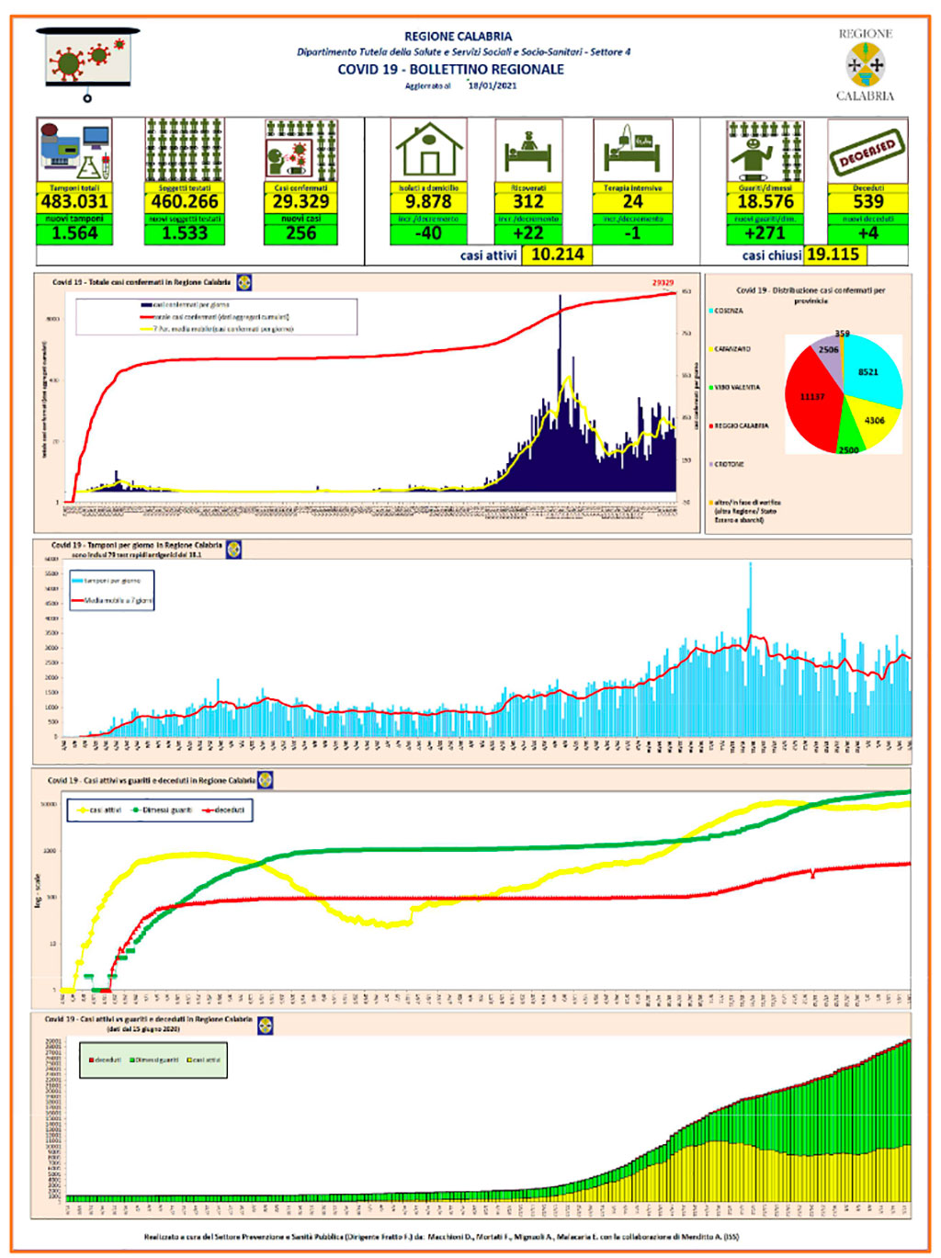Click the Isolati a domicilio house icon
Viewport: 941px width, 1258px height.
(428, 151)
